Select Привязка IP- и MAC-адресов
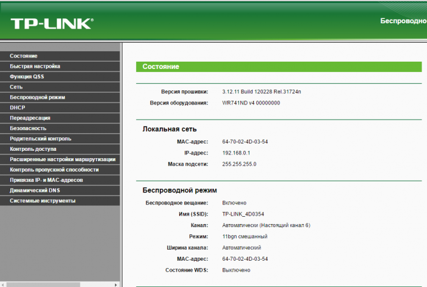The width and height of the screenshot is (427, 287). point(46,180)
